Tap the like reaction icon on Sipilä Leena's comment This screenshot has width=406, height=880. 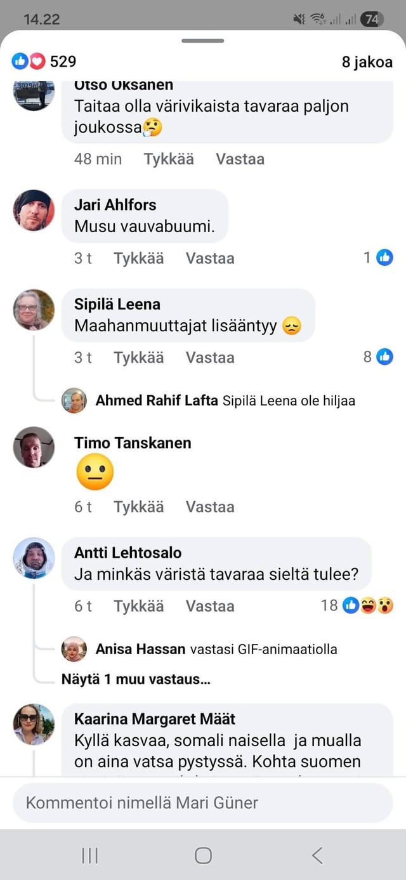pos(384,357)
